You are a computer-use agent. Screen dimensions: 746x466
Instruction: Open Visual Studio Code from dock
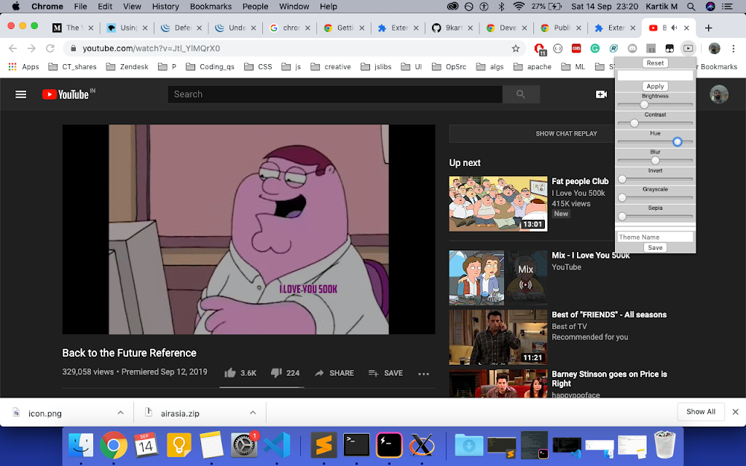point(277,446)
